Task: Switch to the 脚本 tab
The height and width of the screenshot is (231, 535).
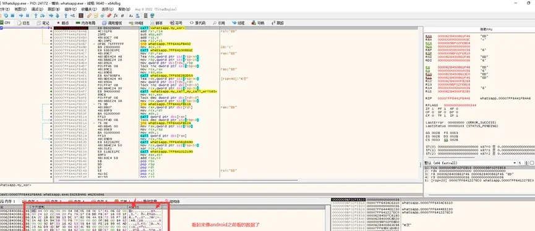Action: (156, 23)
